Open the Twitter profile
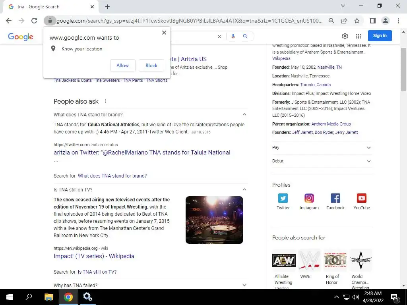Screen dimensions: 407x305 pyautogui.click(x=283, y=201)
